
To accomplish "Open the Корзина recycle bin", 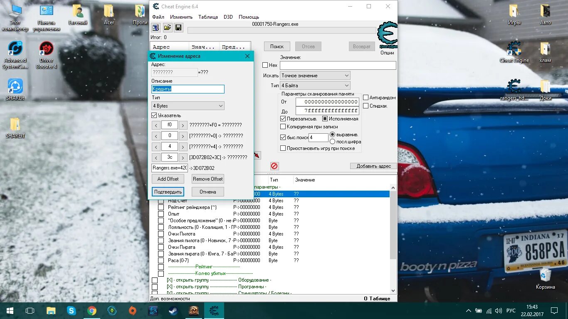I will [x=545, y=278].
